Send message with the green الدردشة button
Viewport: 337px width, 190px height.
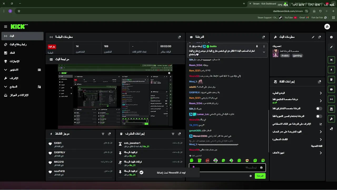(x=260, y=176)
